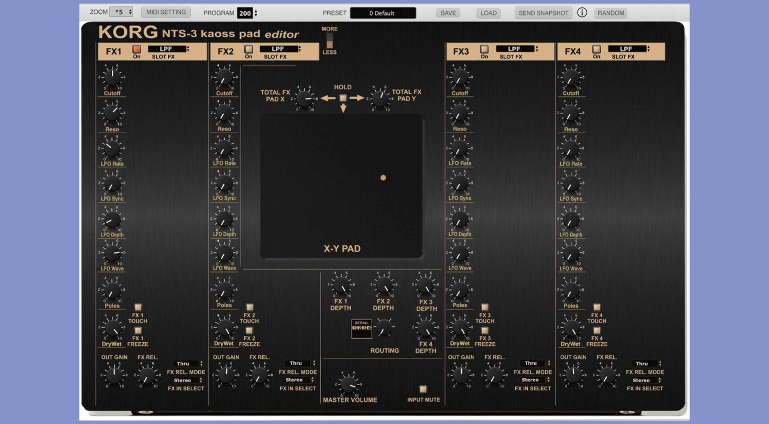Open the MIDI SETTING panel
The width and height of the screenshot is (769, 424).
166,12
